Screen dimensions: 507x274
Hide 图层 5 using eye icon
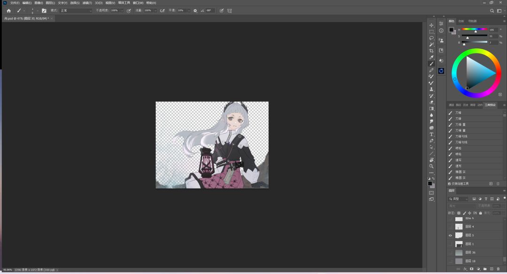point(451,235)
